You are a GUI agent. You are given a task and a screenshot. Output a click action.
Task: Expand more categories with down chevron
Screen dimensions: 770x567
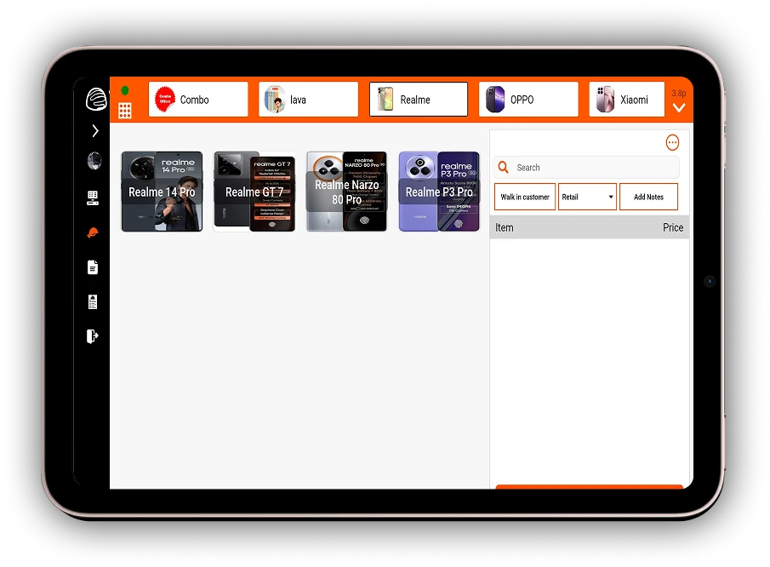pos(679,107)
